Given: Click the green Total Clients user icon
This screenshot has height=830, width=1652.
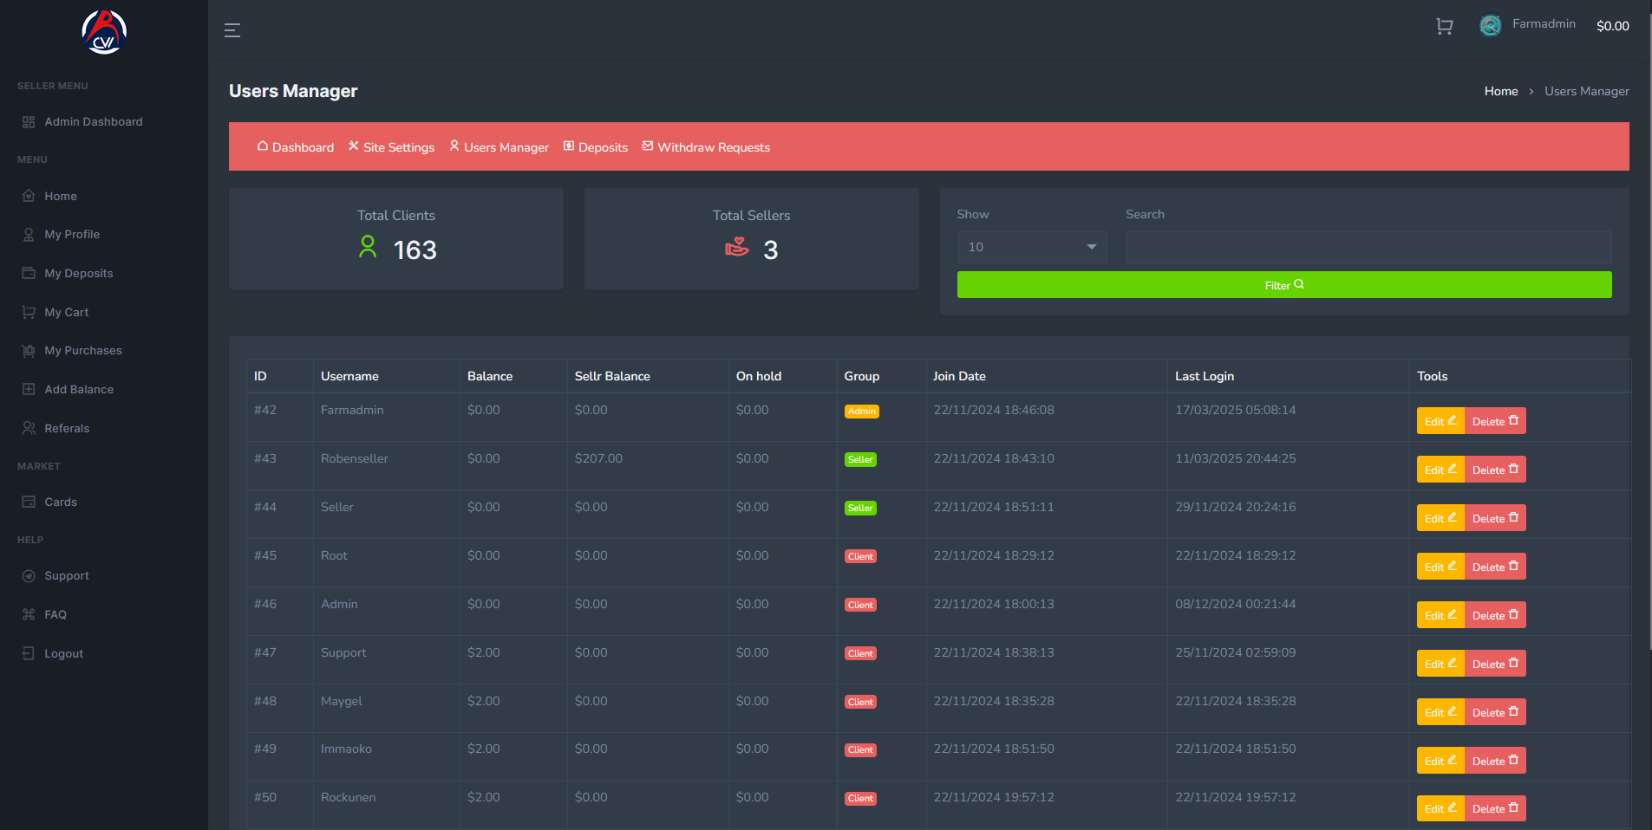Looking at the screenshot, I should point(368,248).
